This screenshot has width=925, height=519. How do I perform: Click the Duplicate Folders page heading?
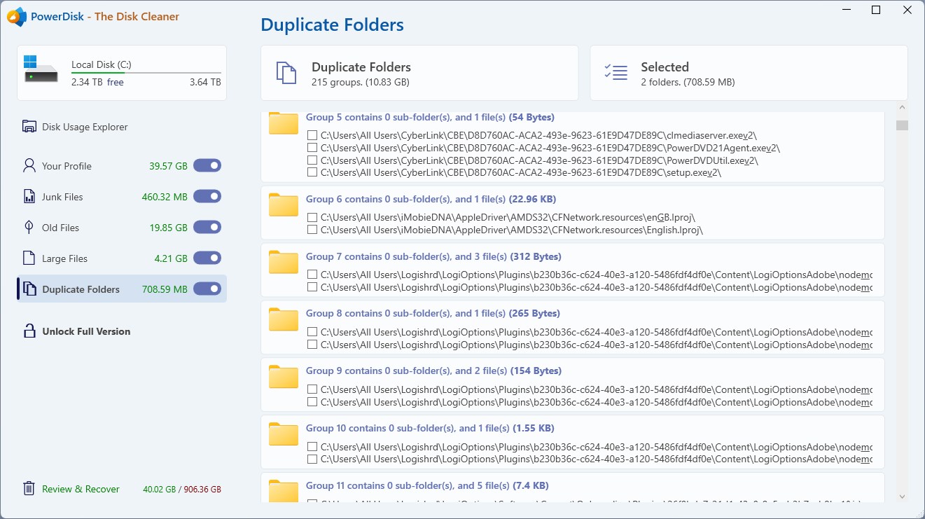tap(332, 25)
